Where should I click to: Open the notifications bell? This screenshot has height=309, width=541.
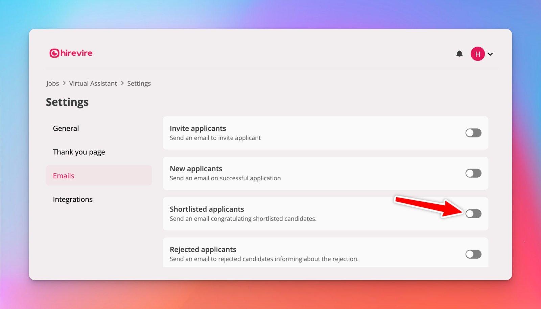459,54
